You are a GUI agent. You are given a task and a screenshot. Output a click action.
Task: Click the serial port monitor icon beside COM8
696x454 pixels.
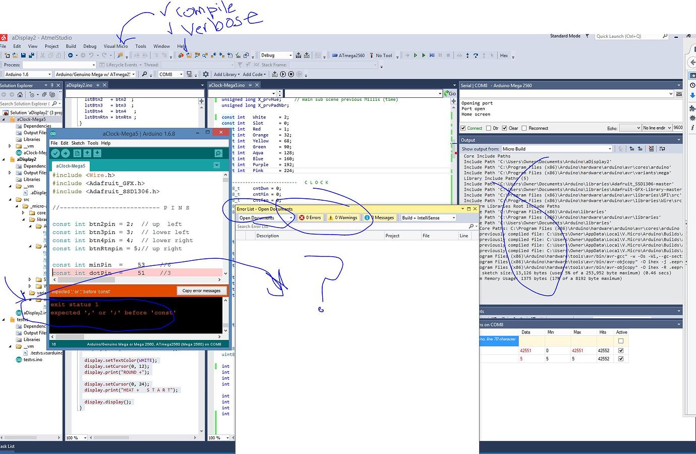point(189,74)
